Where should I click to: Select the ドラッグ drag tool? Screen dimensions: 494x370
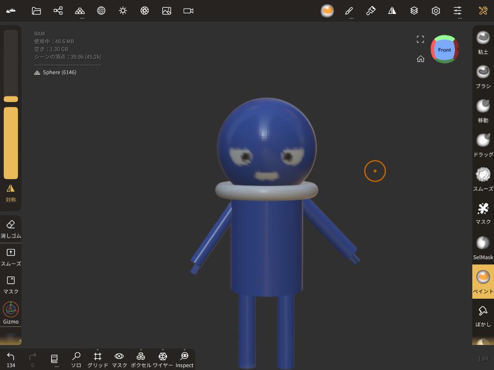point(483,145)
